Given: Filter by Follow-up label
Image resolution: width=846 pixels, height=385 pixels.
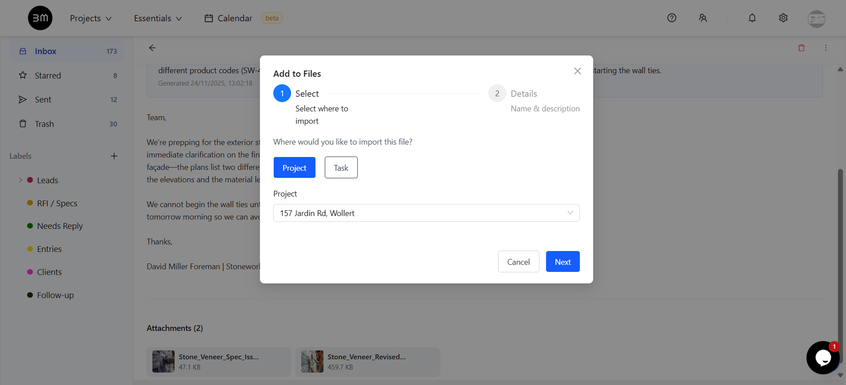Looking at the screenshot, I should click(x=56, y=295).
